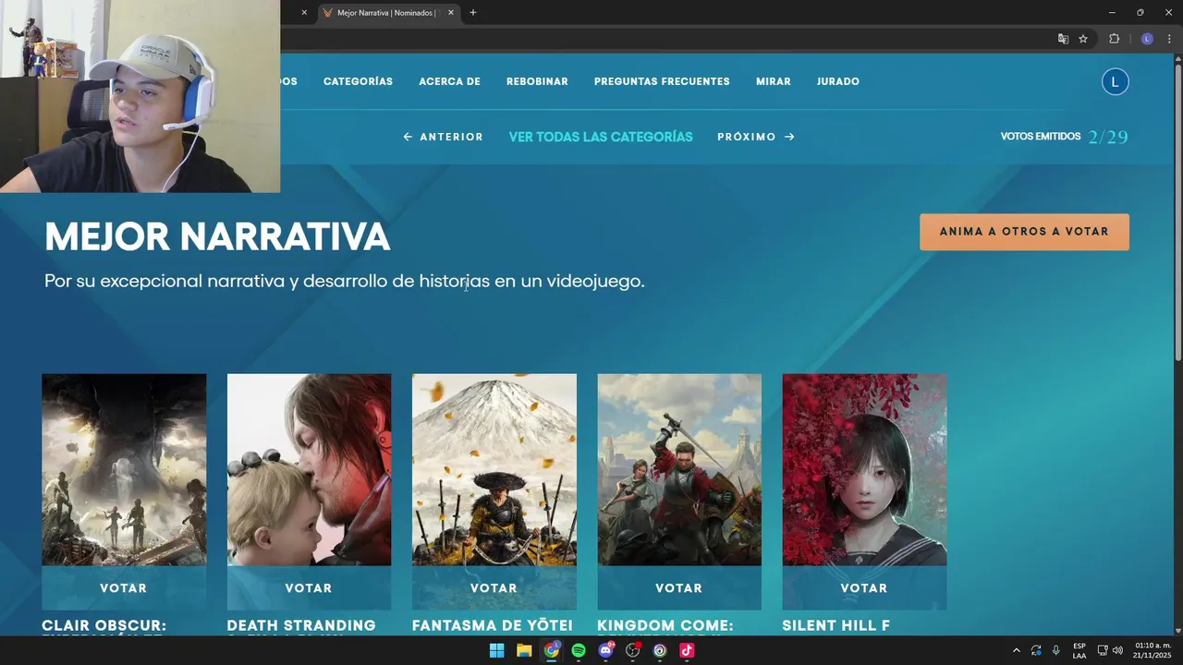This screenshot has width=1183, height=665.
Task: Click the Google Translate icon in address bar
Action: pos(1063,39)
